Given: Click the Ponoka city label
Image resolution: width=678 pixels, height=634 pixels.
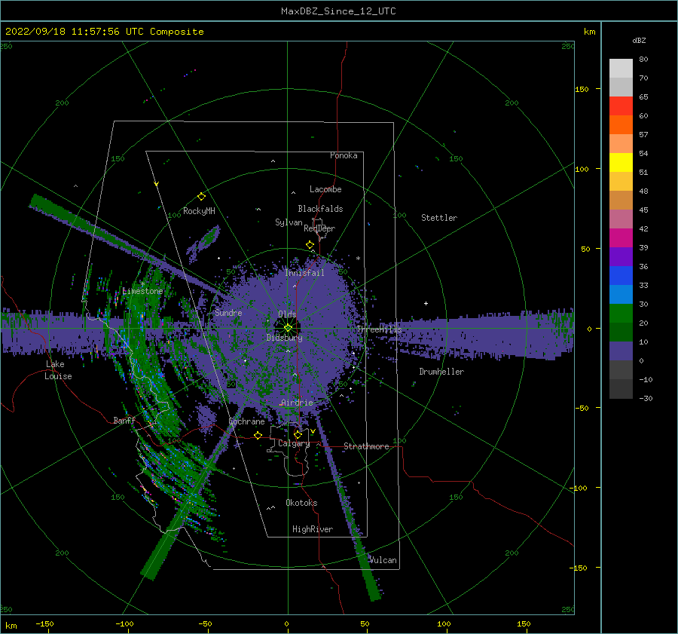Looking at the screenshot, I should click(344, 155).
